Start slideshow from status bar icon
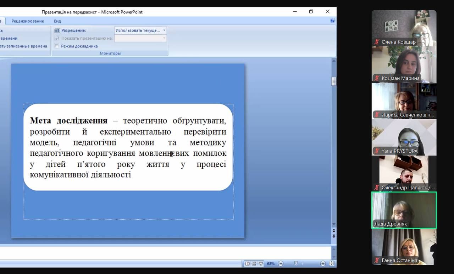Image resolution: width=454 pixels, height=274 pixels. (261, 264)
